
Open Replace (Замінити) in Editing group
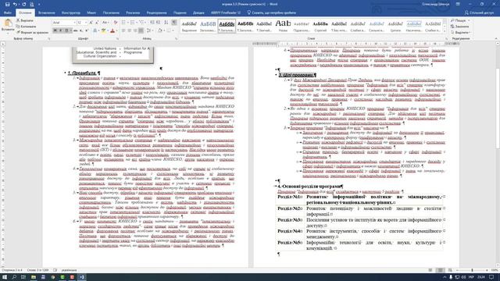tap(459, 27)
